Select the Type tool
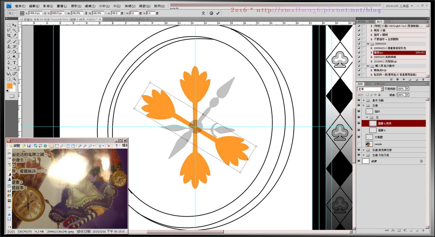 (x=15, y=63)
